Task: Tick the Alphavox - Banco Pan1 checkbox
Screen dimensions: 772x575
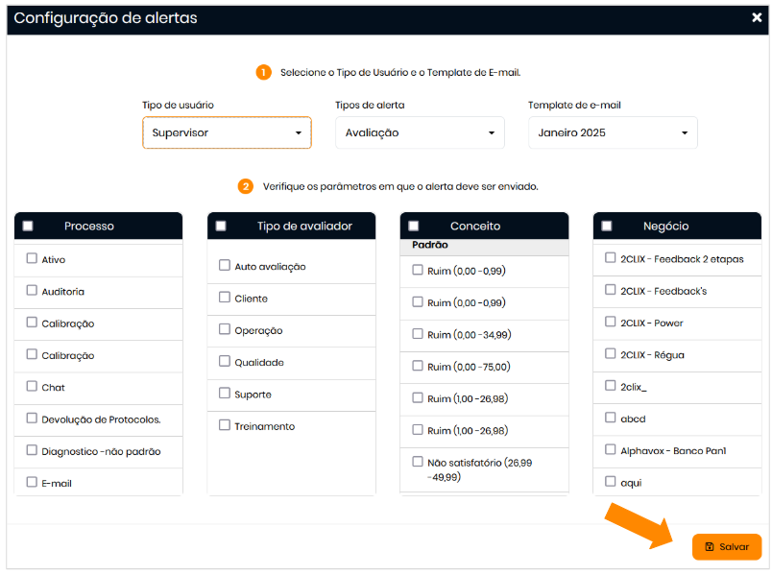Action: coord(611,448)
